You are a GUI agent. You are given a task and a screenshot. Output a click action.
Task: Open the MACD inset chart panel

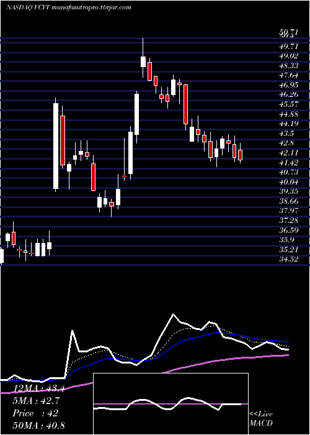[x=170, y=404]
